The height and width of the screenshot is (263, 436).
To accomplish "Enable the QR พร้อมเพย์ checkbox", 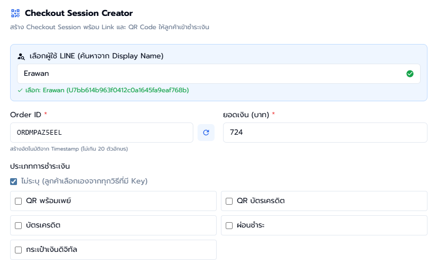I will 19,201.
